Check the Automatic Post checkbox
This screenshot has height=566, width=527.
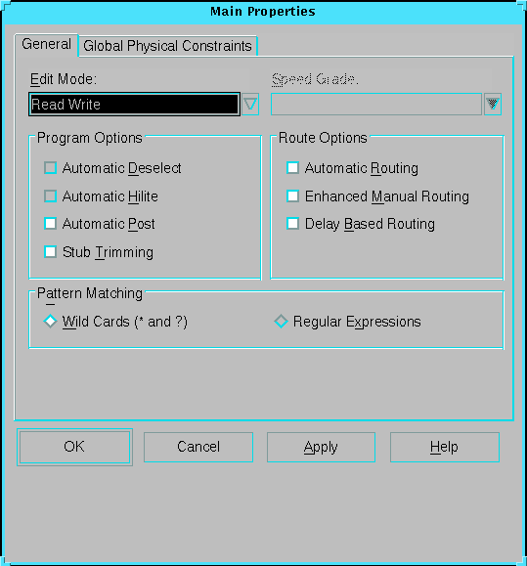tap(50, 224)
